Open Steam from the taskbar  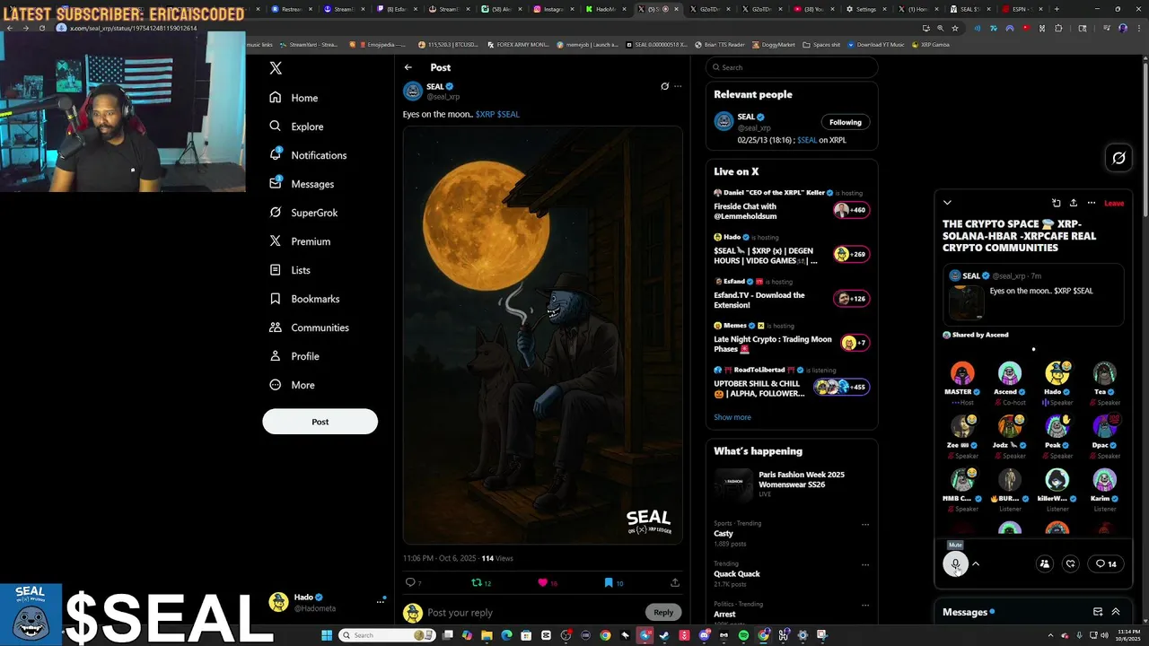(x=664, y=635)
